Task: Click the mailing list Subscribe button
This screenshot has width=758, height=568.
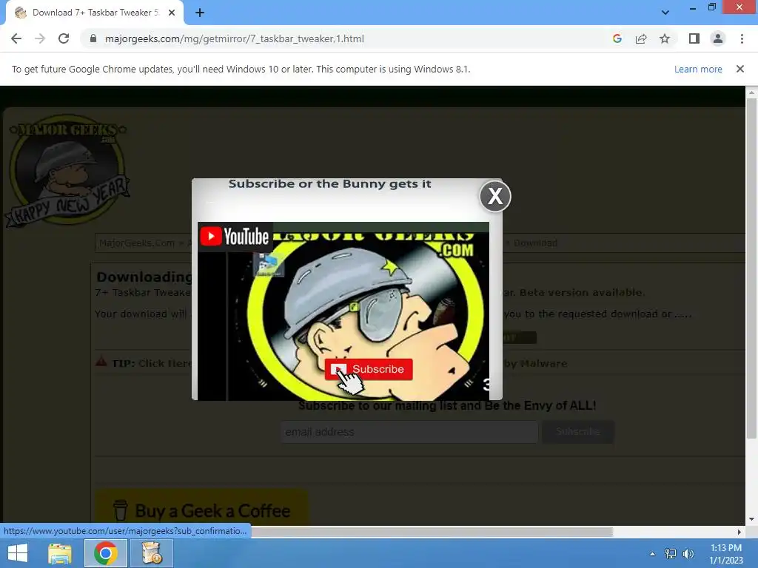Action: 578,432
